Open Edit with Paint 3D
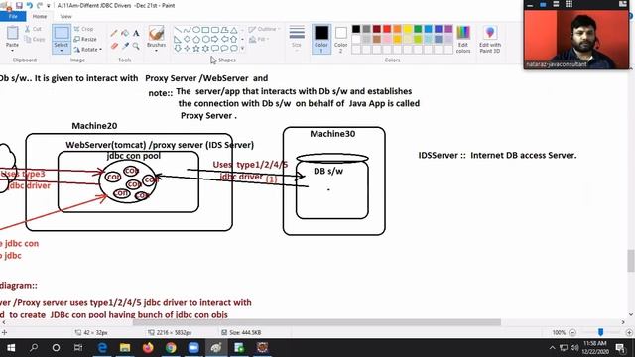The height and width of the screenshot is (357, 635). pos(489,39)
